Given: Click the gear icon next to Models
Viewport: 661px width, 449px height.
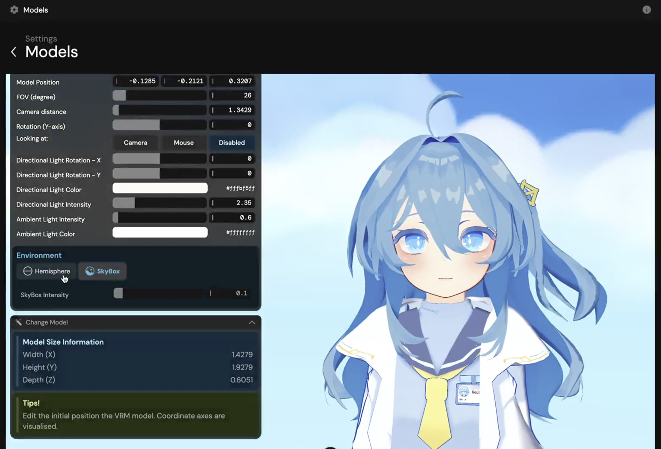Looking at the screenshot, I should pyautogui.click(x=14, y=10).
